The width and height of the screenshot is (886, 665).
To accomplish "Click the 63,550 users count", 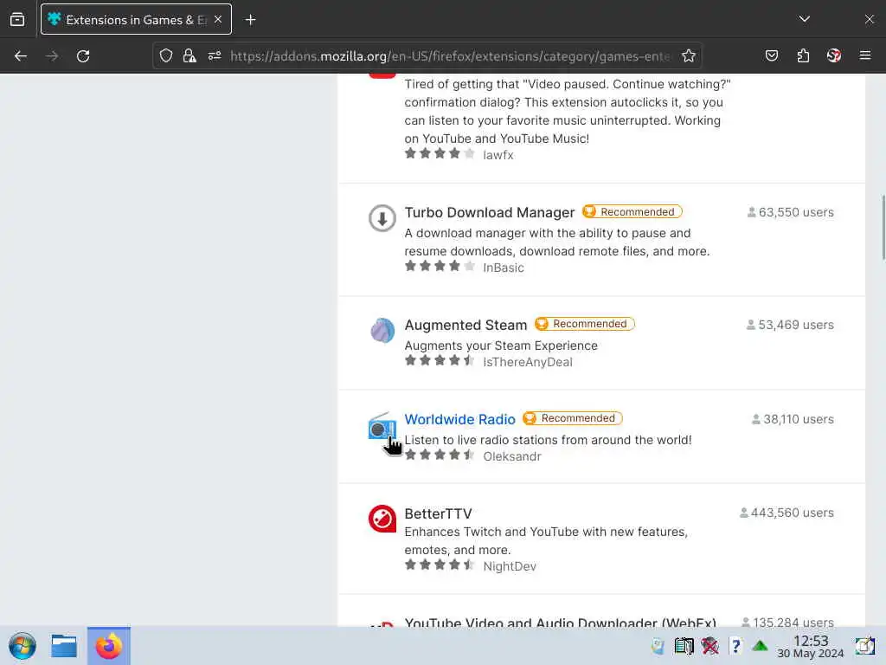I will 790,212.
